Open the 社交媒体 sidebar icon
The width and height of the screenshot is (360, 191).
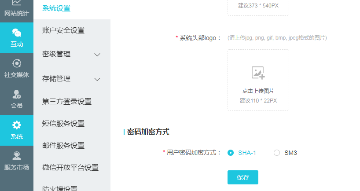pos(17,63)
